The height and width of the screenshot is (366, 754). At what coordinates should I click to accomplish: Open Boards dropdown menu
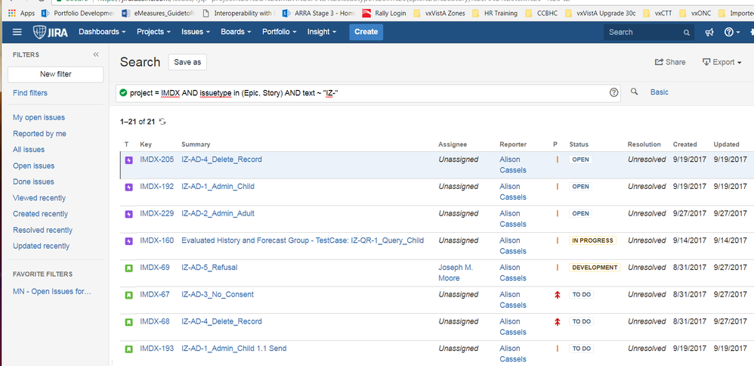click(x=236, y=33)
